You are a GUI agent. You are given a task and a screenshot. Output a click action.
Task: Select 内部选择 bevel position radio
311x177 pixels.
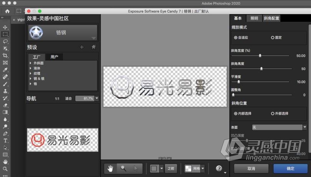tap(236, 114)
